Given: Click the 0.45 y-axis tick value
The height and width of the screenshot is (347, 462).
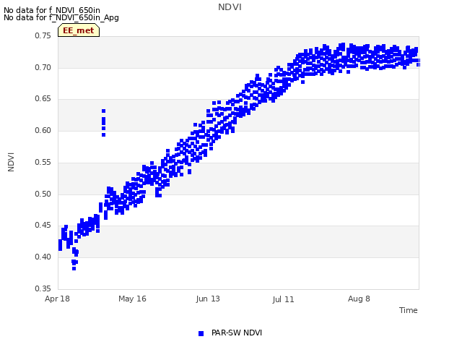Looking at the screenshot, I should pos(43,225).
